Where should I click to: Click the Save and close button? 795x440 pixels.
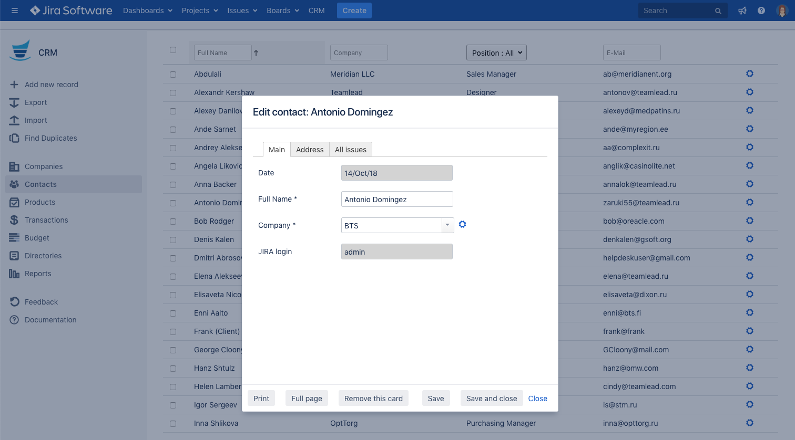[x=491, y=399]
